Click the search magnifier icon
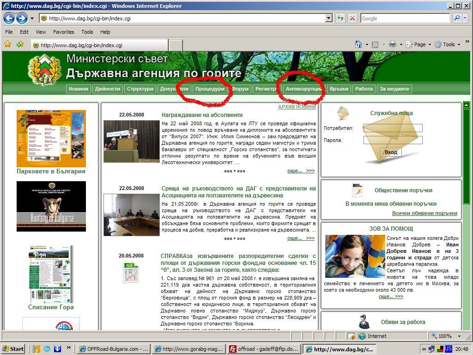Image resolution: width=473 pixels, height=355 pixels. point(457,18)
